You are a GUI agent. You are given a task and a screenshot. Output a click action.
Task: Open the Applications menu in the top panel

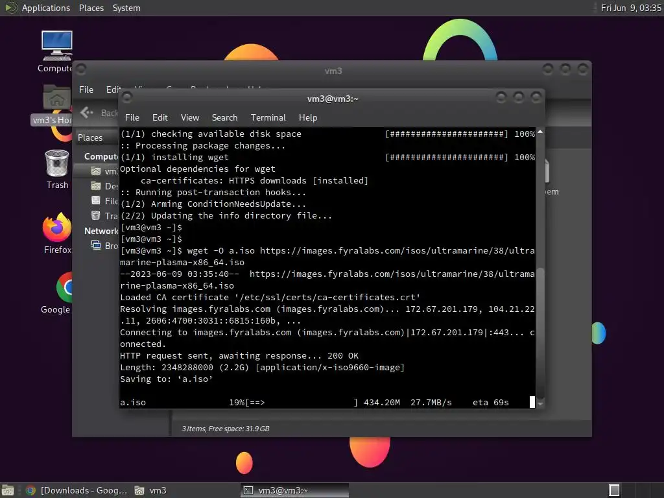46,8
